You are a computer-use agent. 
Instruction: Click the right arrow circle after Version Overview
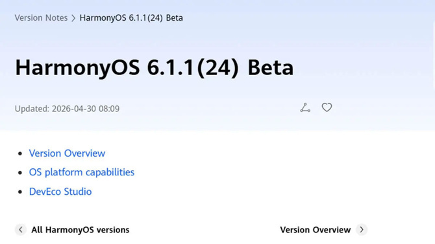point(362,230)
